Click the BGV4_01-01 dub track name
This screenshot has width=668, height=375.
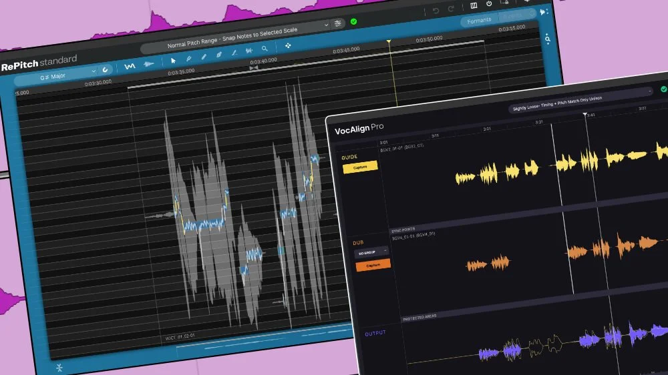point(413,236)
